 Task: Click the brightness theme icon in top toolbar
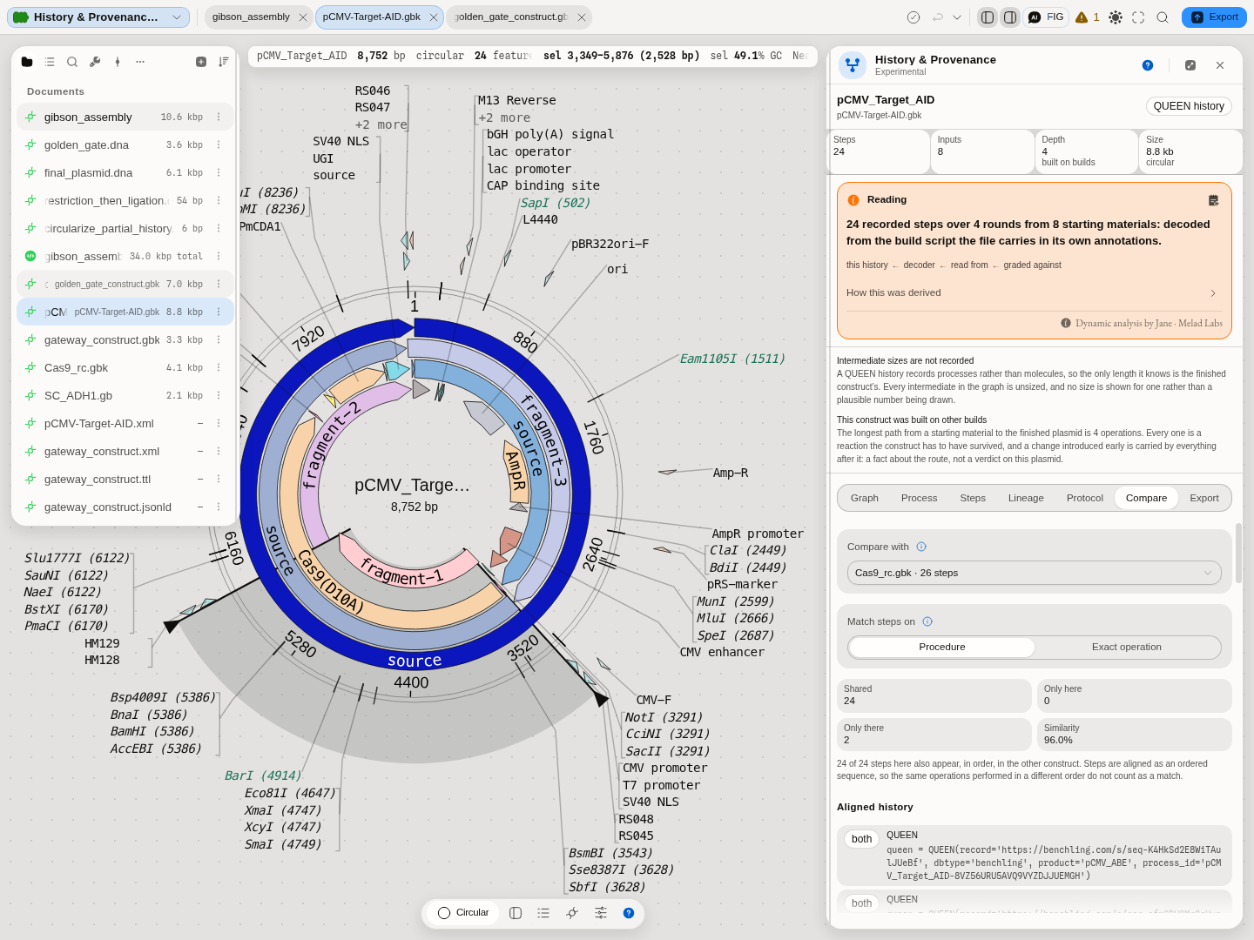point(1116,17)
